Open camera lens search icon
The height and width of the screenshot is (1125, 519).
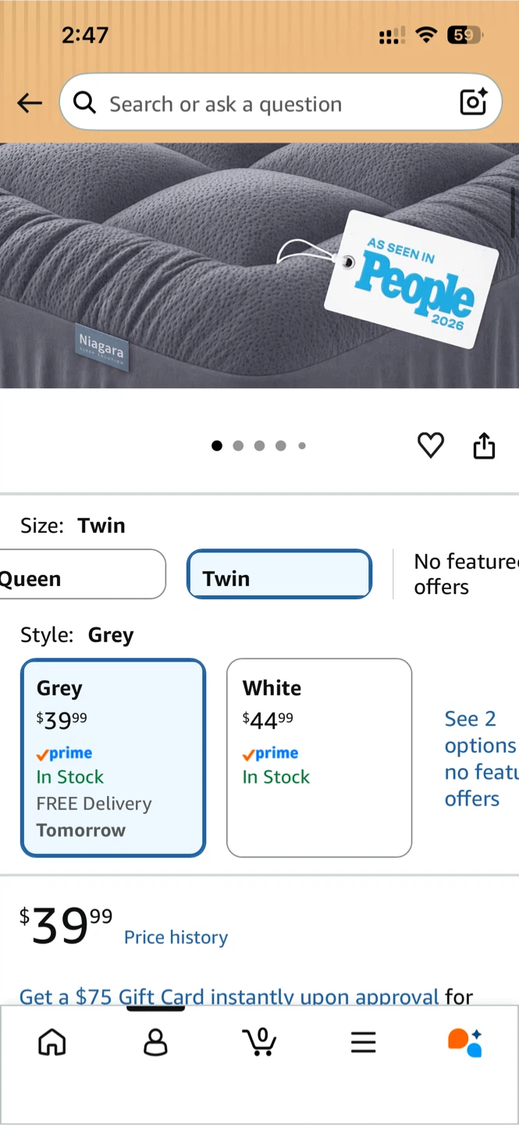pyautogui.click(x=473, y=102)
